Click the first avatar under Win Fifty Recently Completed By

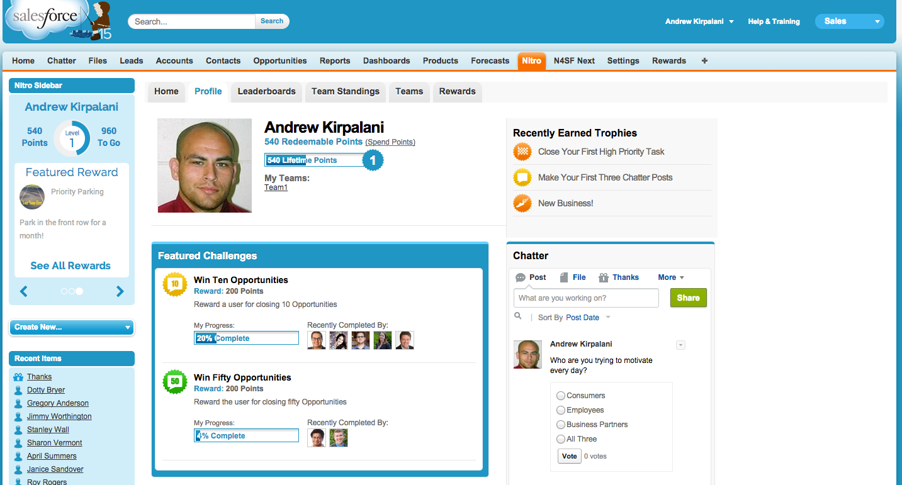coord(317,438)
